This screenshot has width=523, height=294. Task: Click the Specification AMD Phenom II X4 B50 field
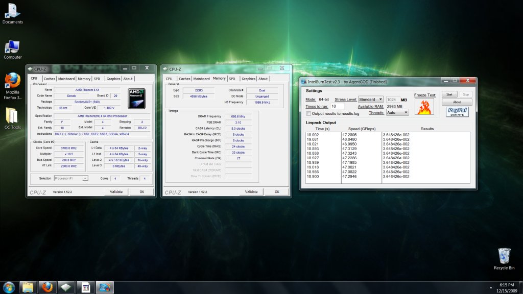[102, 116]
